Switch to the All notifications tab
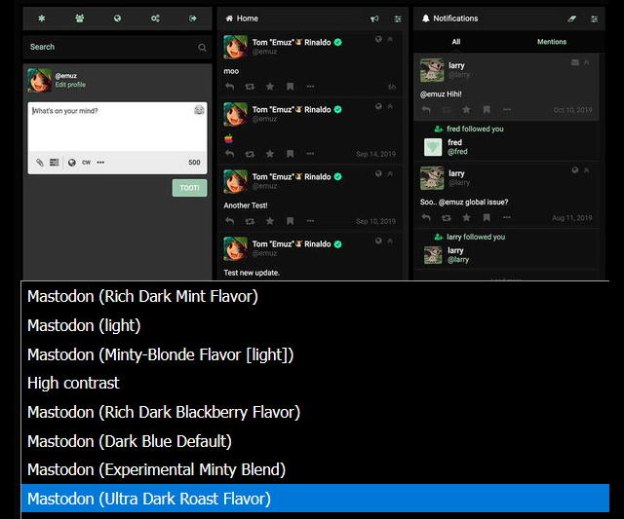Screen dimensions: 624x519 [456, 41]
